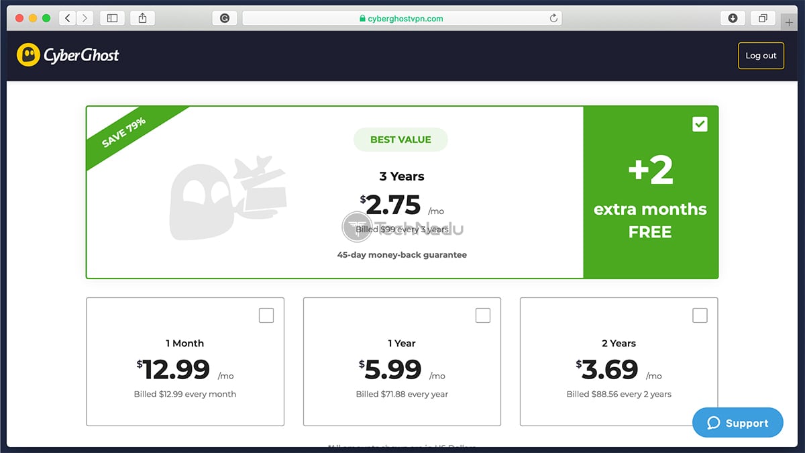Open the Support chat button
Image resolution: width=805 pixels, height=453 pixels.
pos(737,423)
